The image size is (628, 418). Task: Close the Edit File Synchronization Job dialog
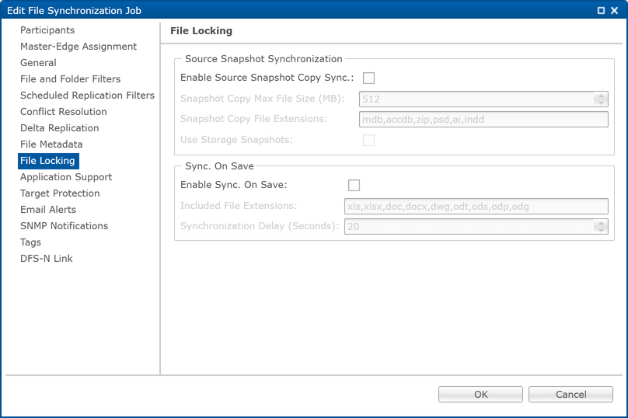[614, 11]
